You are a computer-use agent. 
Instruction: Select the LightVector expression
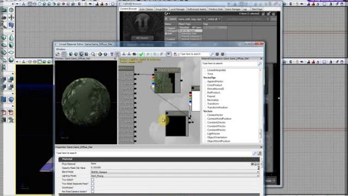pyautogui.click(x=214, y=134)
